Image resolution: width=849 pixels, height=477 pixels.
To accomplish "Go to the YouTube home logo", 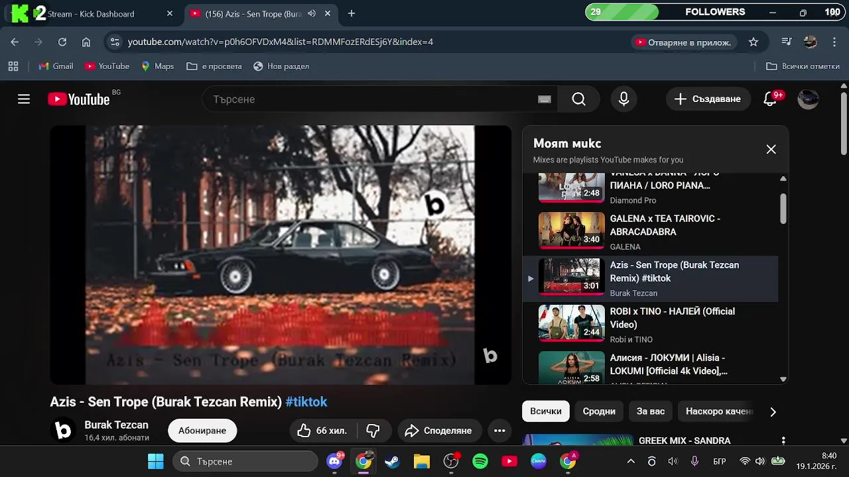I will (79, 99).
